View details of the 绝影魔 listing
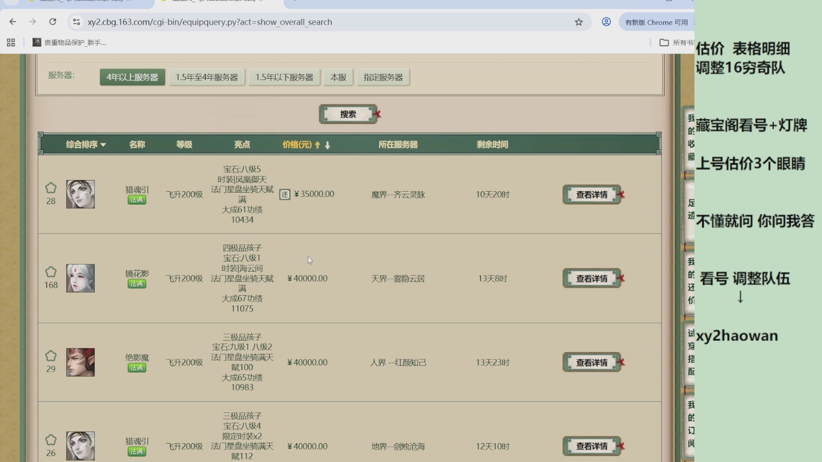The image size is (822, 462). click(x=592, y=362)
